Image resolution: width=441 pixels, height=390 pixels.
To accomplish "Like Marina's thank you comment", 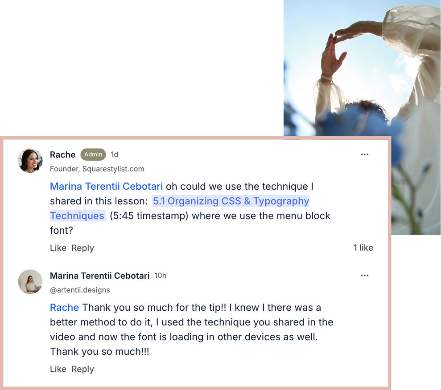I will (58, 369).
